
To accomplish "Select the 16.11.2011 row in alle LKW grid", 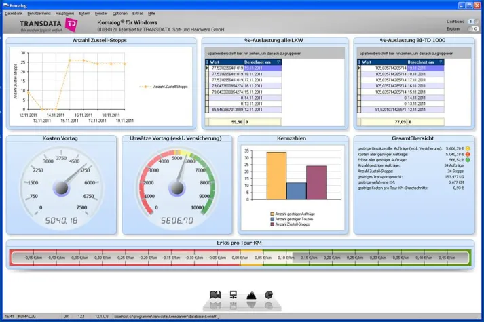I will (244, 86).
